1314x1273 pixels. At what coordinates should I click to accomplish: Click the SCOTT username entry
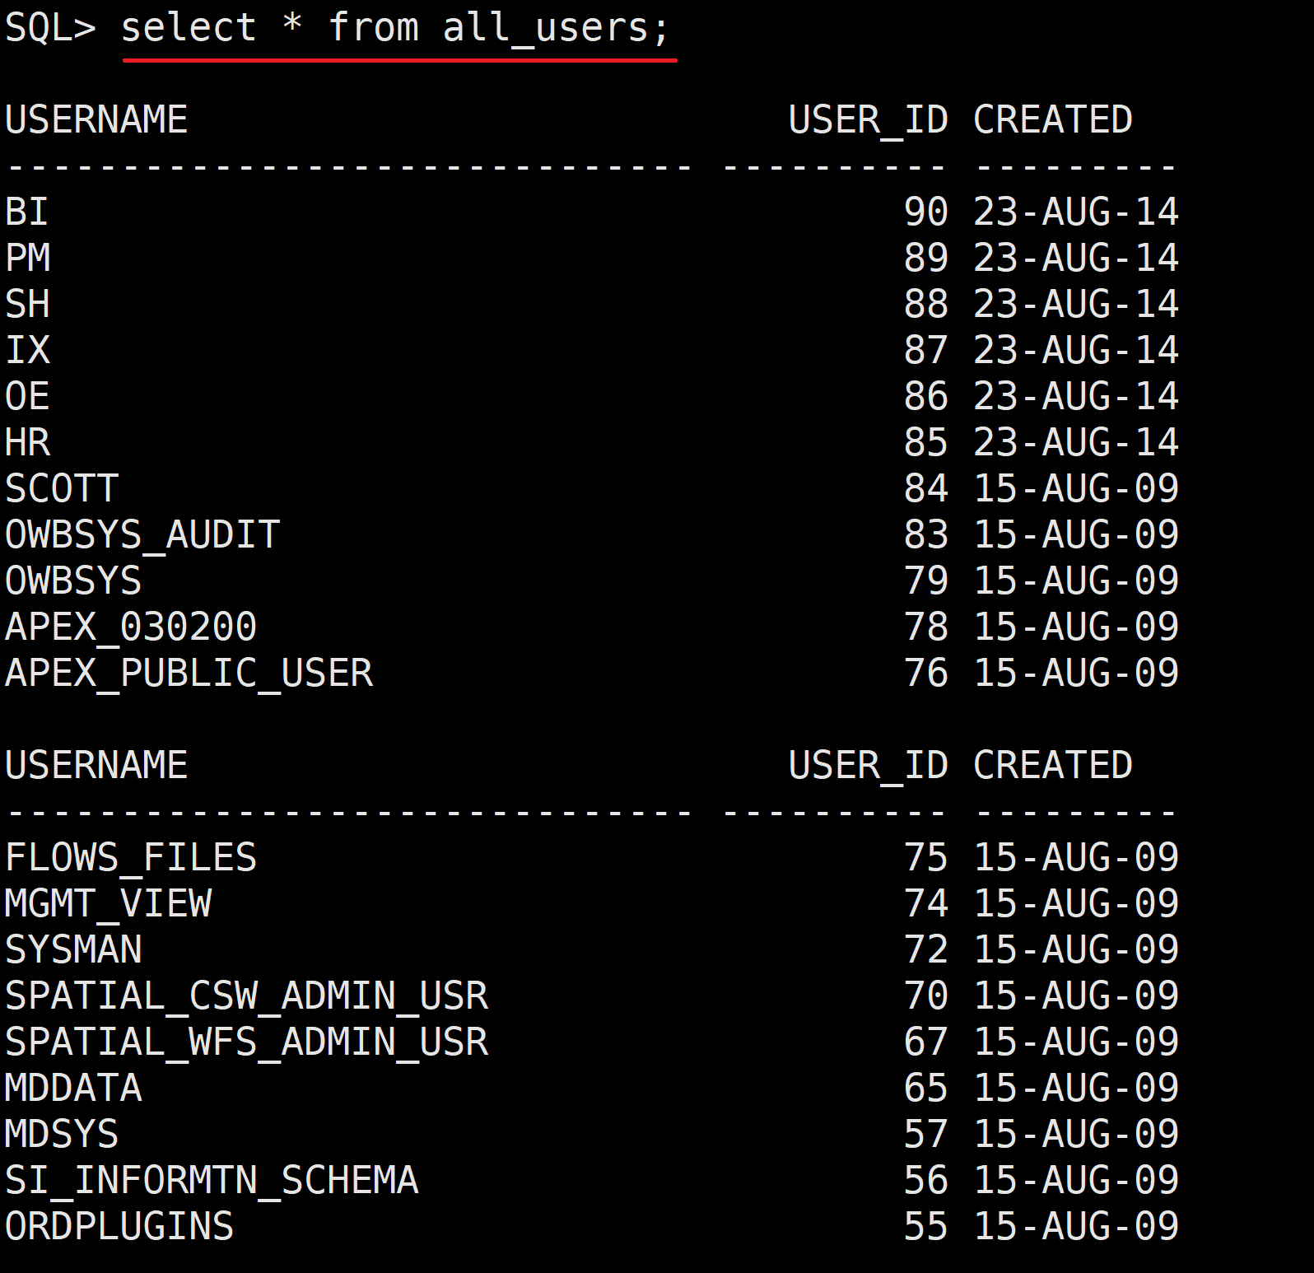point(62,489)
